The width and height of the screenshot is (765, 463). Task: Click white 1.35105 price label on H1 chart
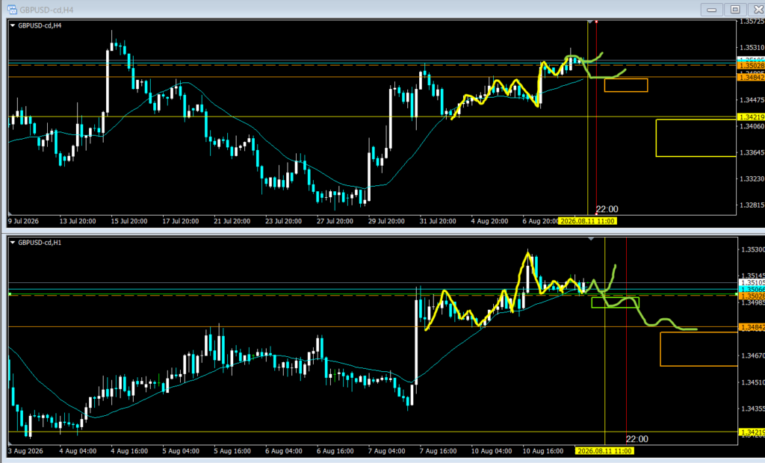(752, 282)
